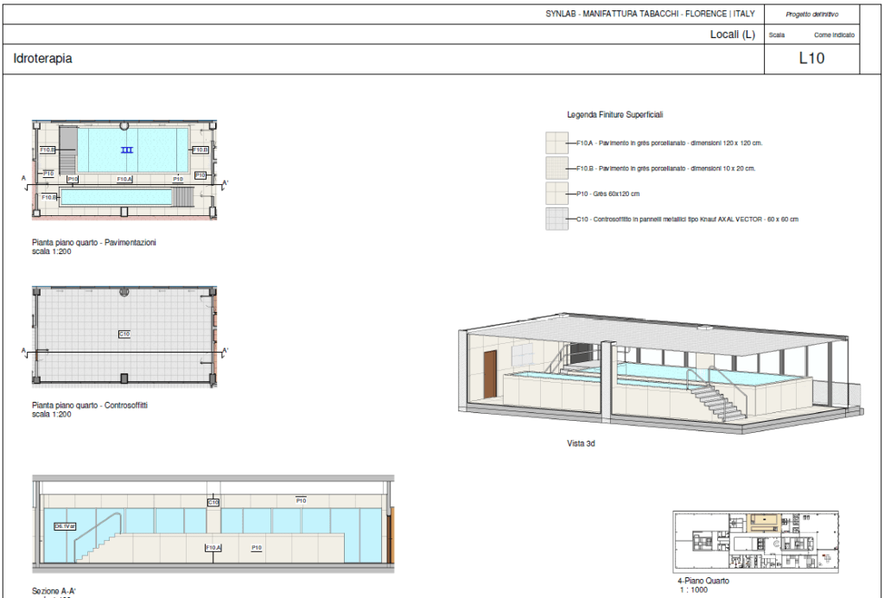
Task: Click the blue pool ladder symbol in floor plan
Action: tap(127, 150)
